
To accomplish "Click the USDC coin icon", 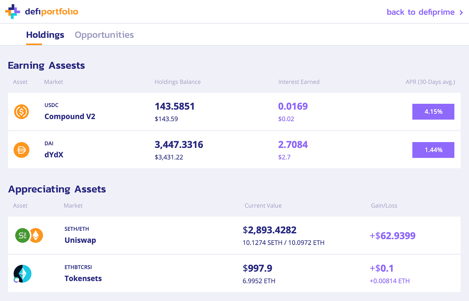I will (x=22, y=112).
